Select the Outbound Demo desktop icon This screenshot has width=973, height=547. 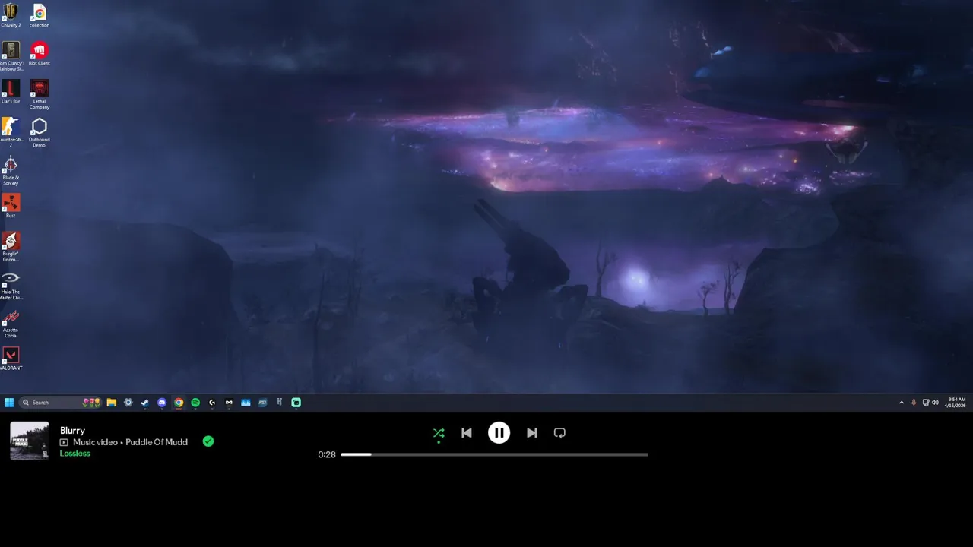click(40, 132)
